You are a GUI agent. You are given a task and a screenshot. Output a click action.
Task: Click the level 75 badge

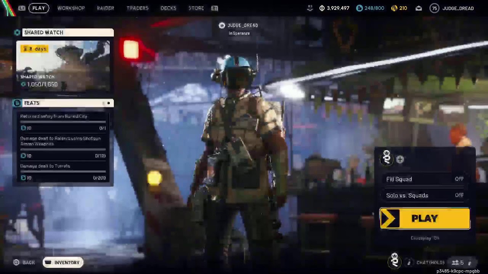[x=434, y=8]
